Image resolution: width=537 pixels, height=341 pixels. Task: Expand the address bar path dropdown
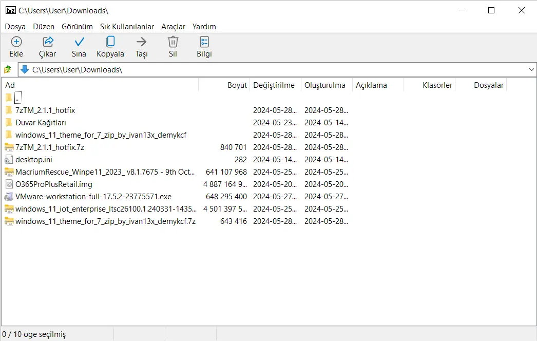click(531, 69)
